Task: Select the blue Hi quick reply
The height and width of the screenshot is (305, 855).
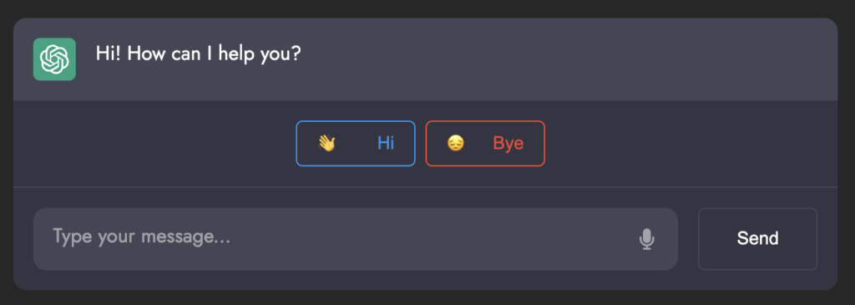Action: point(356,144)
